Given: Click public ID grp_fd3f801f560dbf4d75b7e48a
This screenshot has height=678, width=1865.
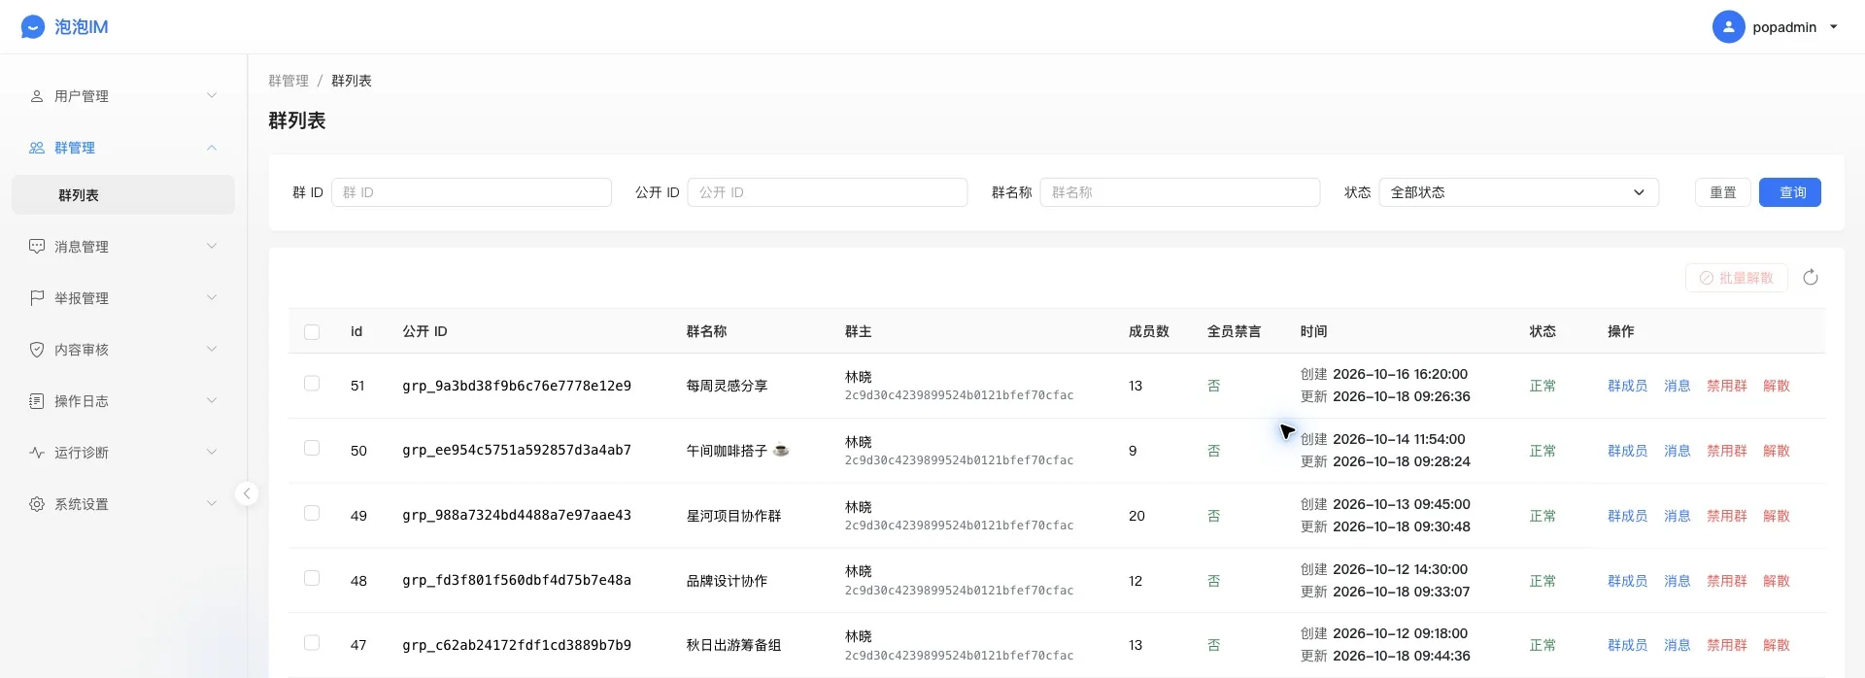Looking at the screenshot, I should 517,580.
